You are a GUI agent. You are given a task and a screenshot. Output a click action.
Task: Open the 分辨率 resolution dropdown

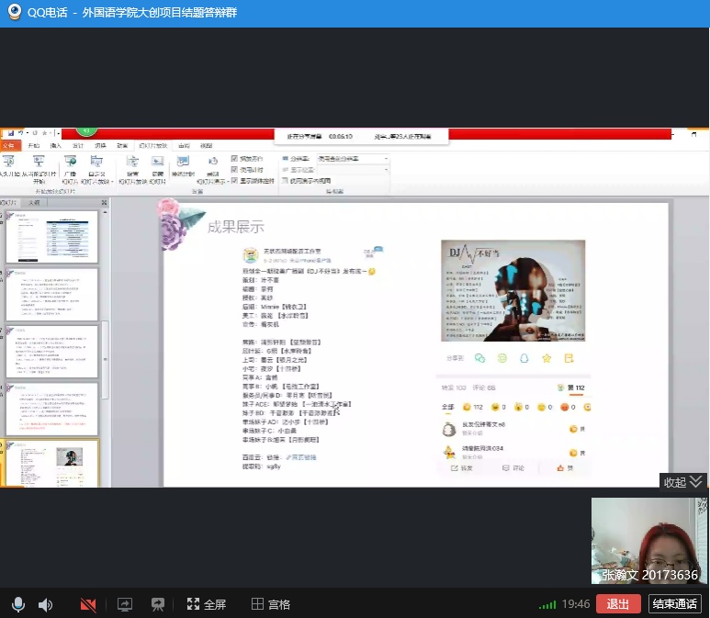[x=352, y=159]
